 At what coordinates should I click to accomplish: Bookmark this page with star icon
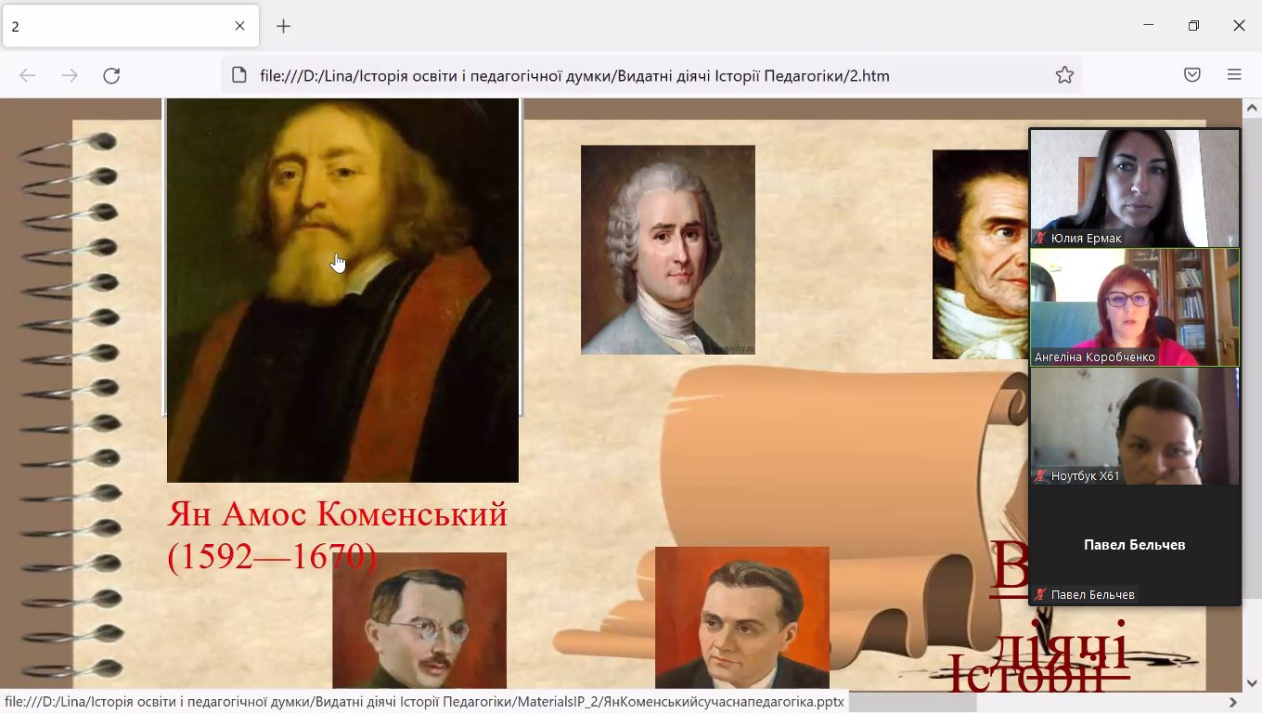tap(1064, 76)
